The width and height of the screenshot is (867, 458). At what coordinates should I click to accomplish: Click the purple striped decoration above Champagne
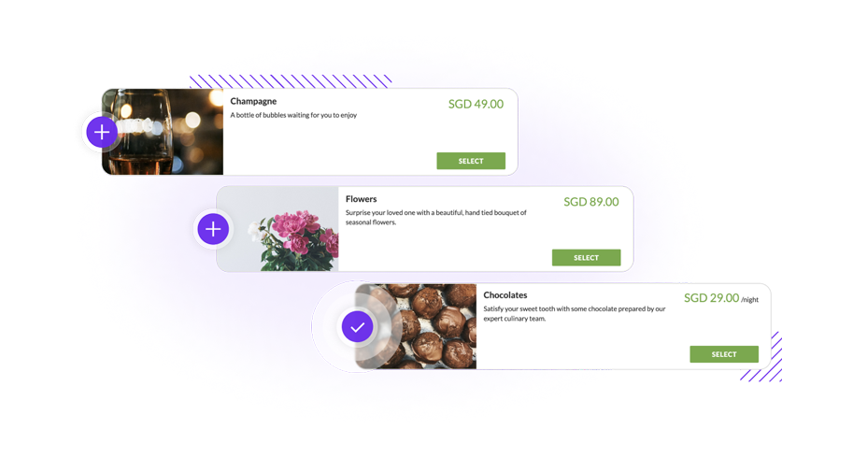291,81
